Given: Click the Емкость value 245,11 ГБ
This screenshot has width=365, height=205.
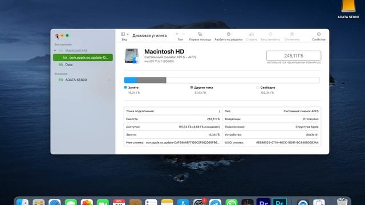Looking at the screenshot, I should click(x=213, y=119).
